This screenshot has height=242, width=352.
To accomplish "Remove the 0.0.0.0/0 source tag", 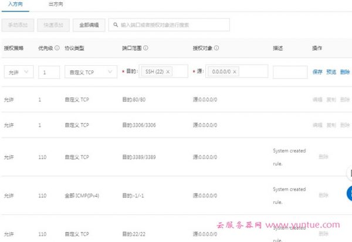I will pyautogui.click(x=235, y=72).
